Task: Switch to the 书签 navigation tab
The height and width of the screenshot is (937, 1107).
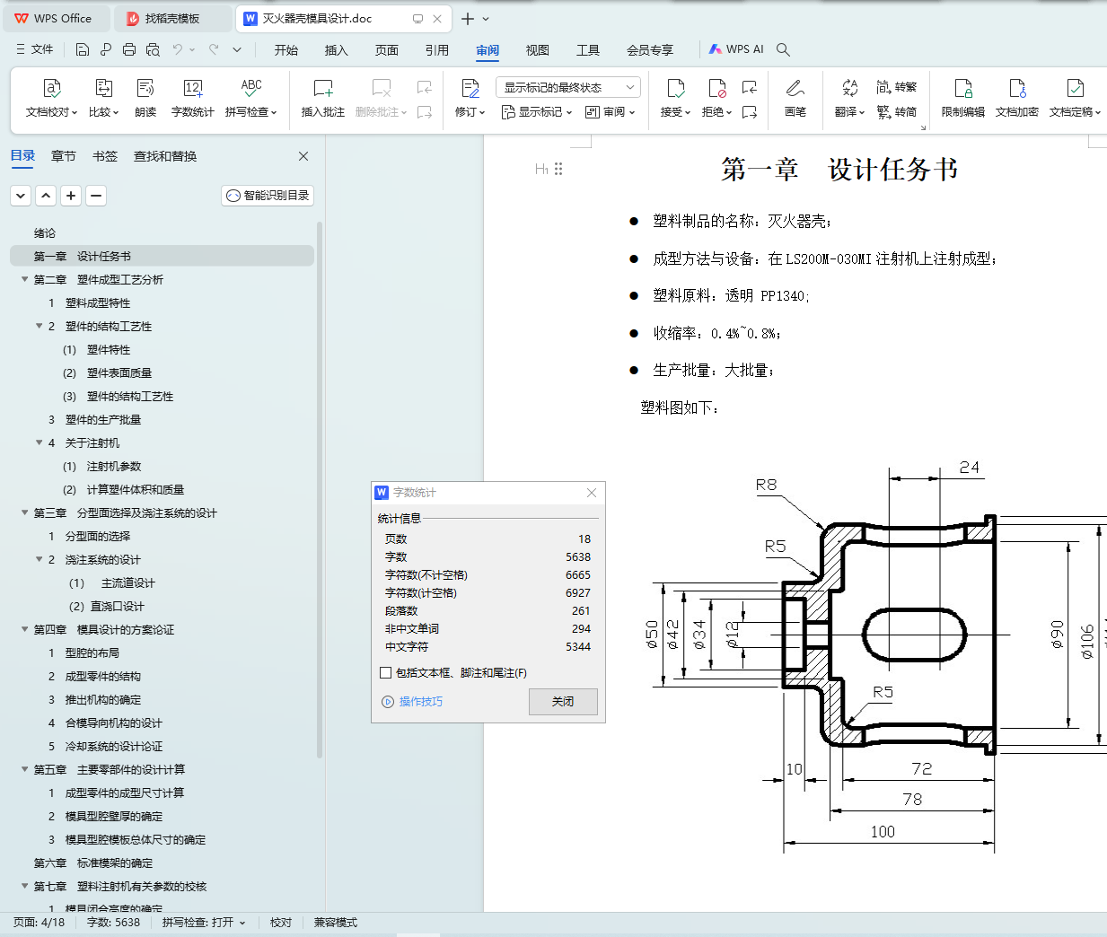Action: pyautogui.click(x=105, y=156)
